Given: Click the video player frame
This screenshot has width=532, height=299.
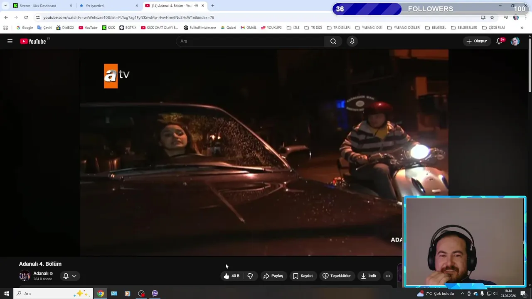Looking at the screenshot, I should tap(264, 153).
